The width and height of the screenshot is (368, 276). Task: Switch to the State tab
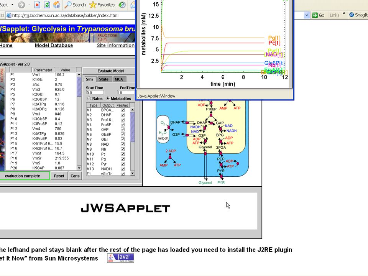click(103, 79)
